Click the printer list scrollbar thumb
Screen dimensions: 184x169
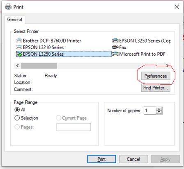[39, 66]
